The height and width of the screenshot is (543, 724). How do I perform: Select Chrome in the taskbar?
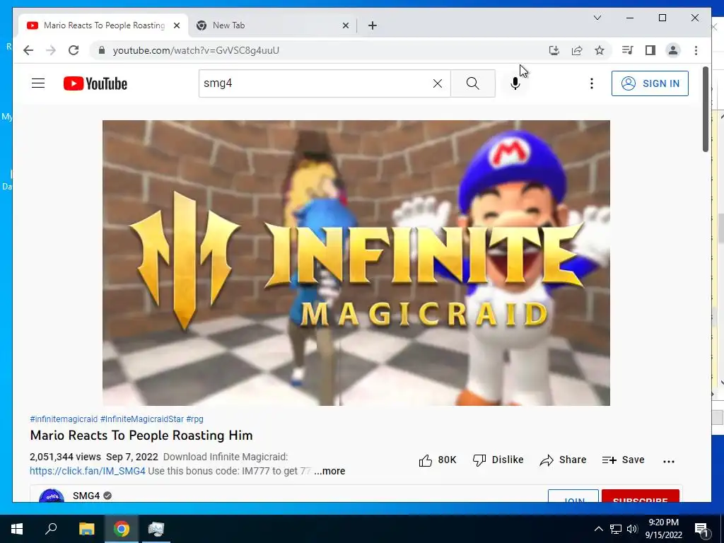122,529
